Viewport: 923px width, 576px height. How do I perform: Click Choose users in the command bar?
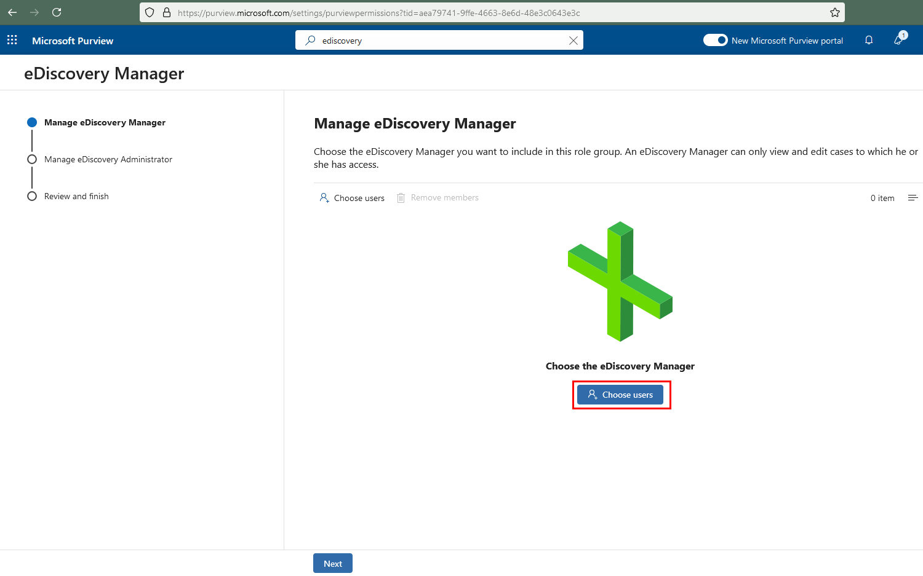[x=352, y=198]
